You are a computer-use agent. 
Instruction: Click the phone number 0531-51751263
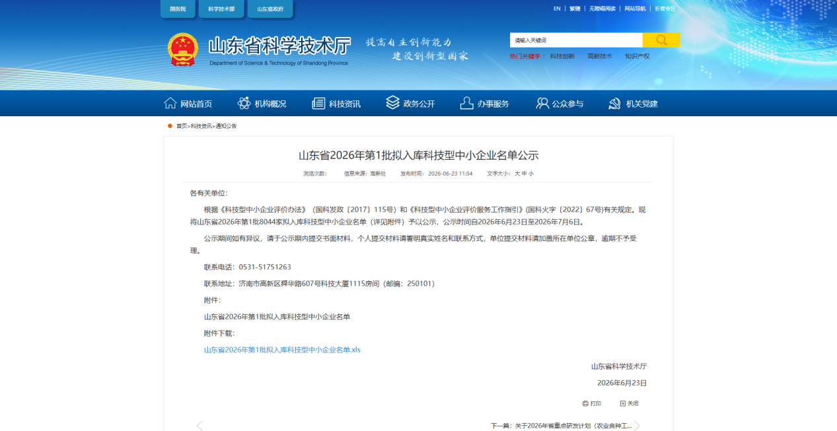(x=265, y=267)
